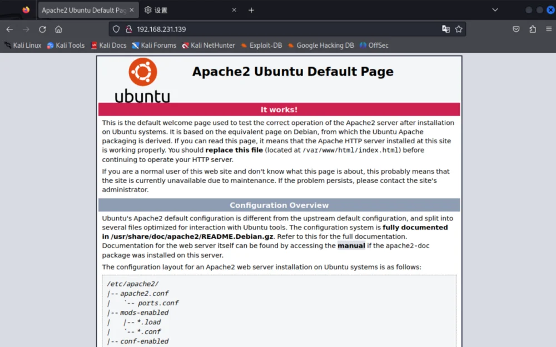556x347 pixels.
Task: View site security padlock info
Action: click(x=129, y=29)
